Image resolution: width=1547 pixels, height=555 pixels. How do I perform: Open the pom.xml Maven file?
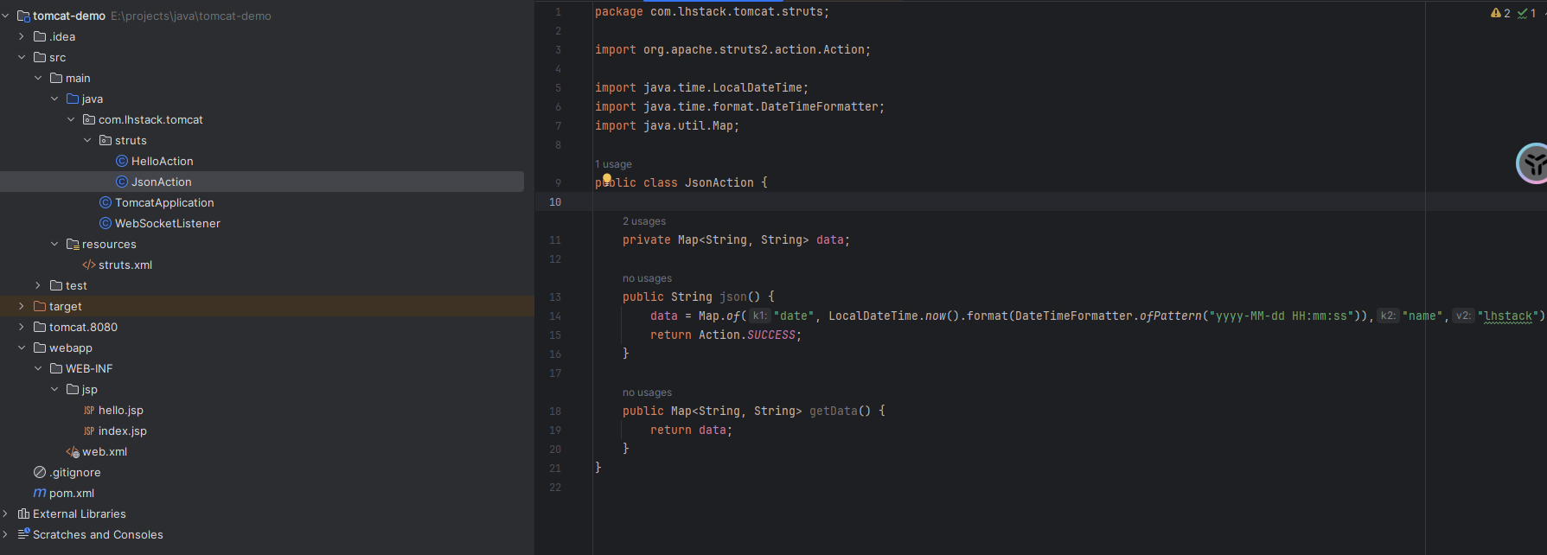click(x=71, y=493)
